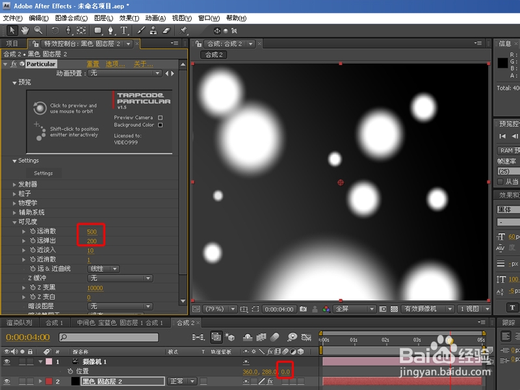Open grid and guide options icon
Screen dimensions: 520x390
pyautogui.click(x=244, y=309)
